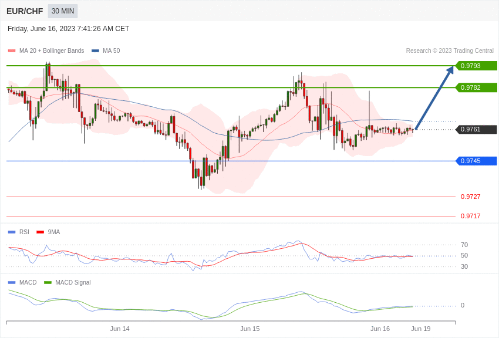Click the Research © 2023 Trading Central credit
This screenshot has height=338, width=499.
click(450, 51)
